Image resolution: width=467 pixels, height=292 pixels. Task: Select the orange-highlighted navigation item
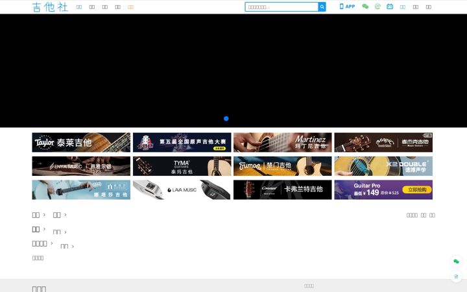coord(131,7)
